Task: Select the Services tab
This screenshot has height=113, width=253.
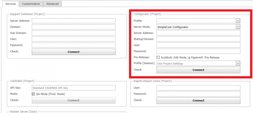Action: pos(10,4)
